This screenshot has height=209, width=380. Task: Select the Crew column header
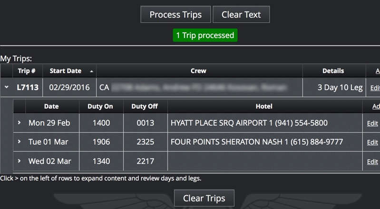(199, 71)
